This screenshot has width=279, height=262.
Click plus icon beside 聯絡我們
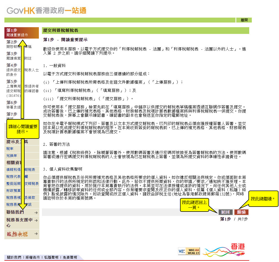tap(36, 213)
